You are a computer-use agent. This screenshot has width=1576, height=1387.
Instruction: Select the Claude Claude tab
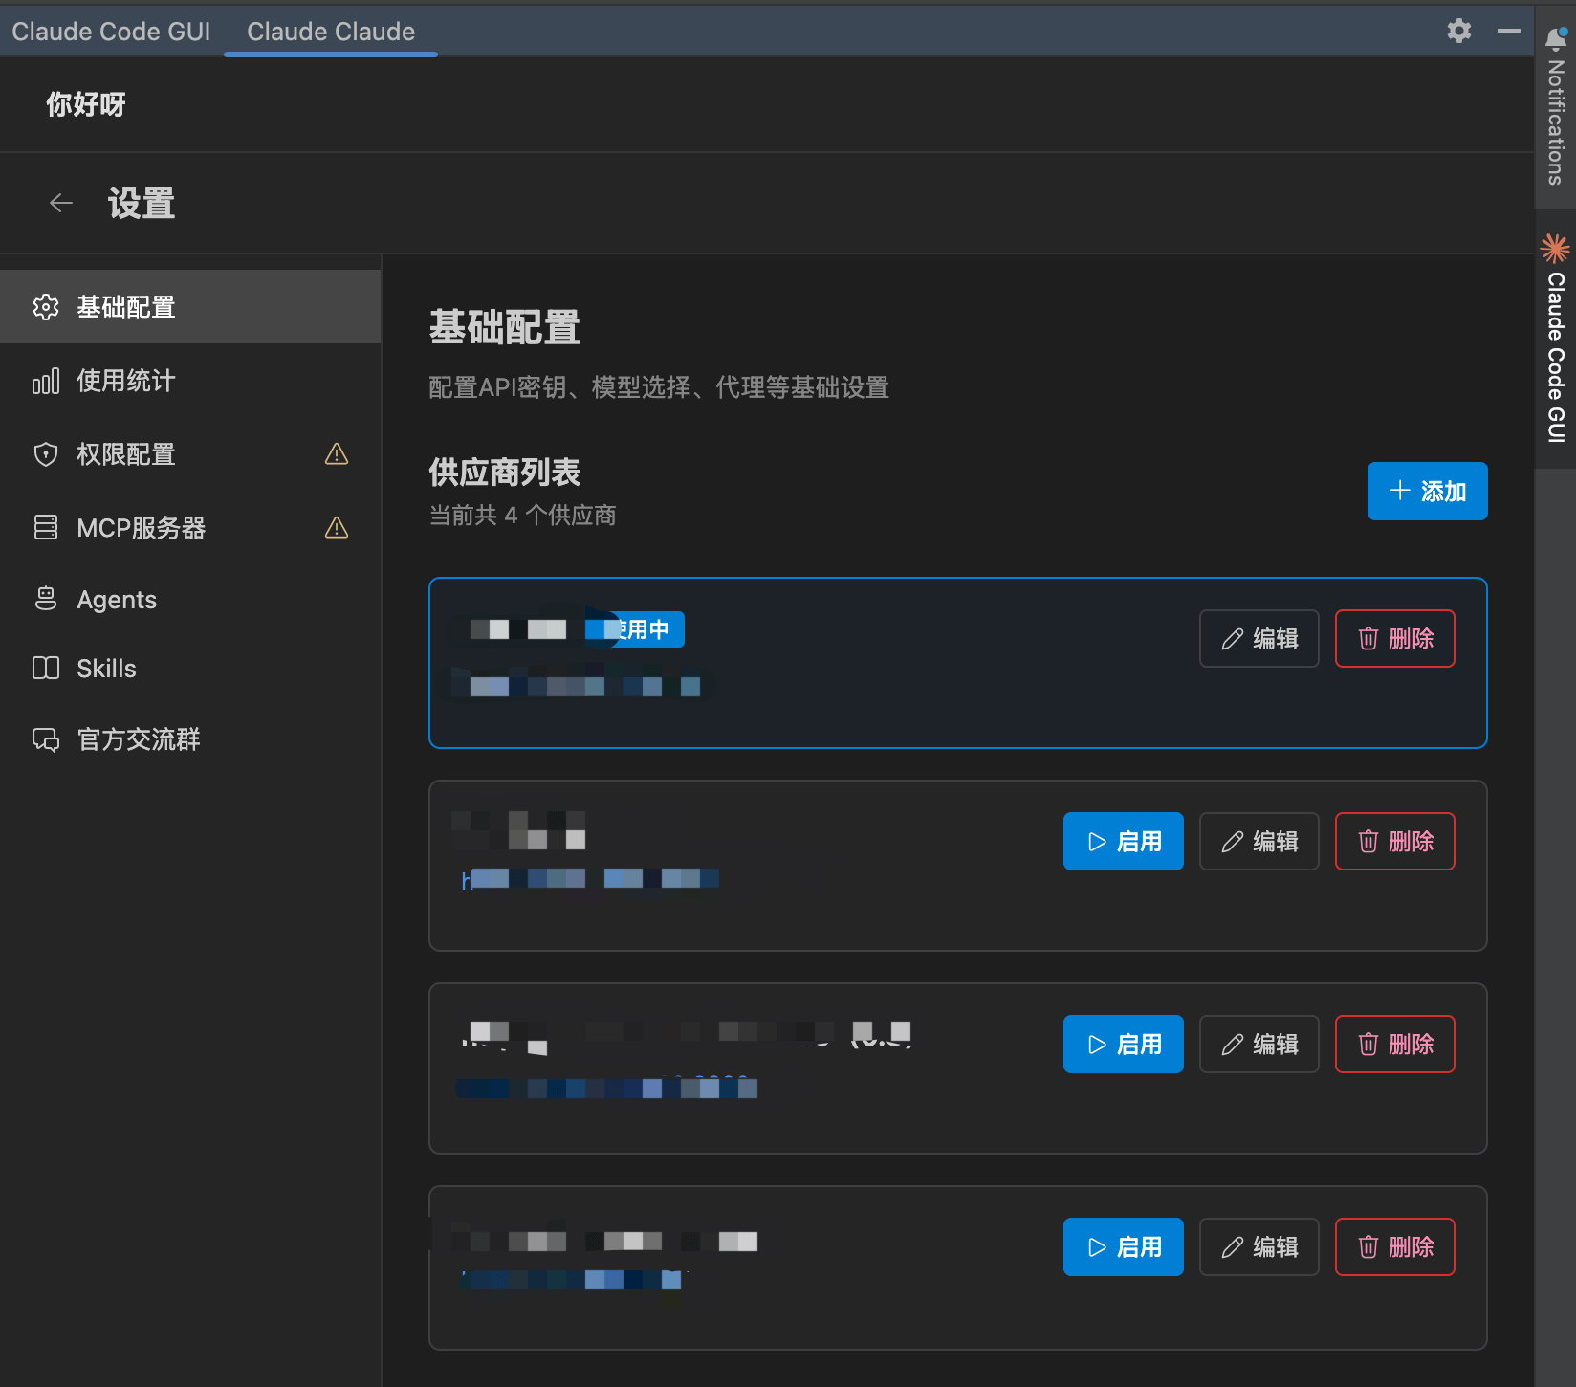[x=329, y=31]
